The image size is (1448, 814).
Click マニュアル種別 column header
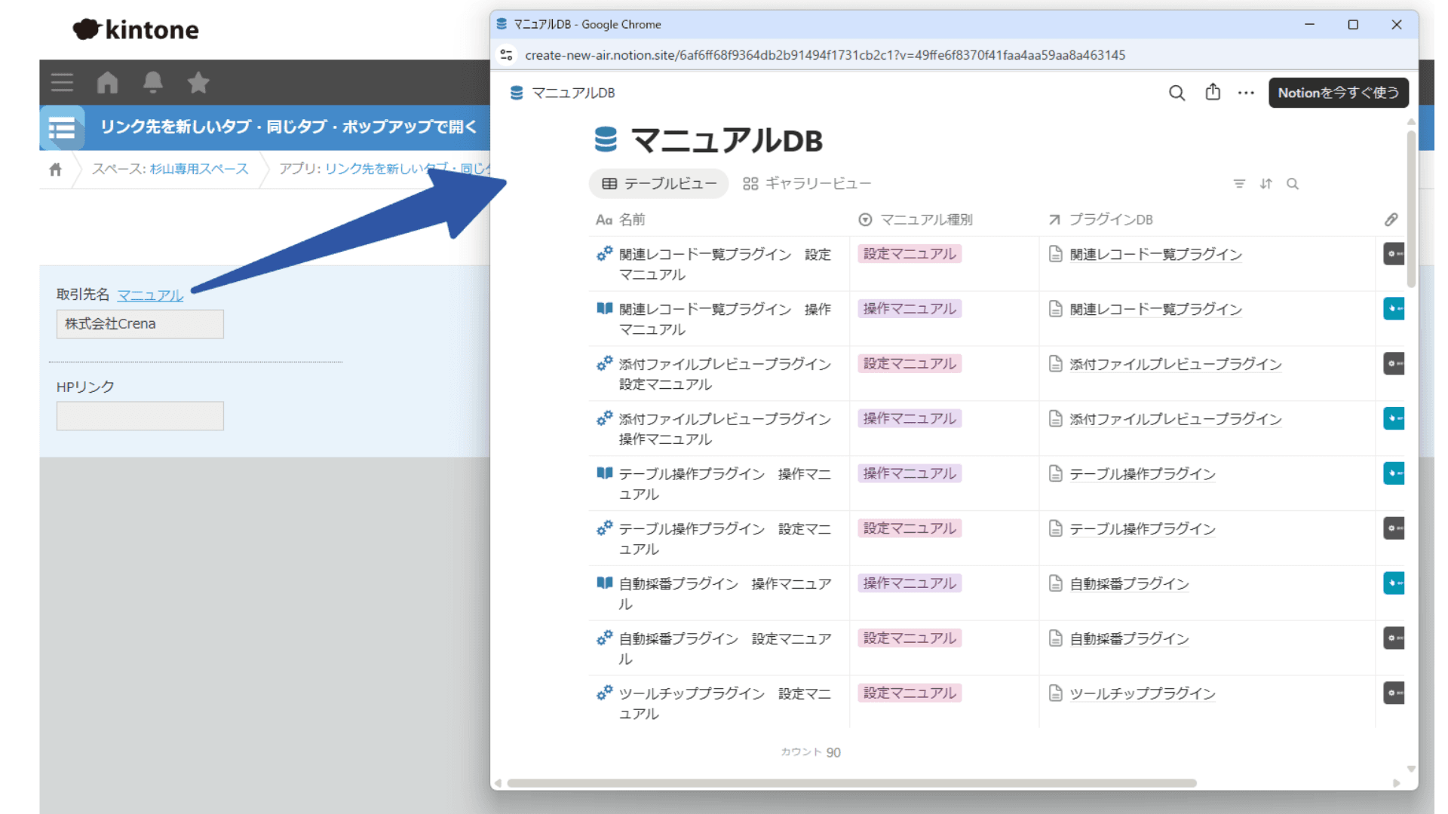tap(916, 219)
